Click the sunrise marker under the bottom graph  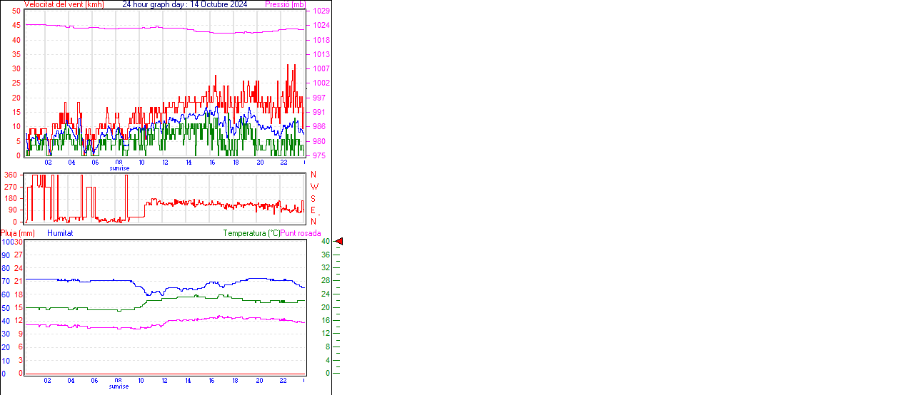tap(119, 386)
